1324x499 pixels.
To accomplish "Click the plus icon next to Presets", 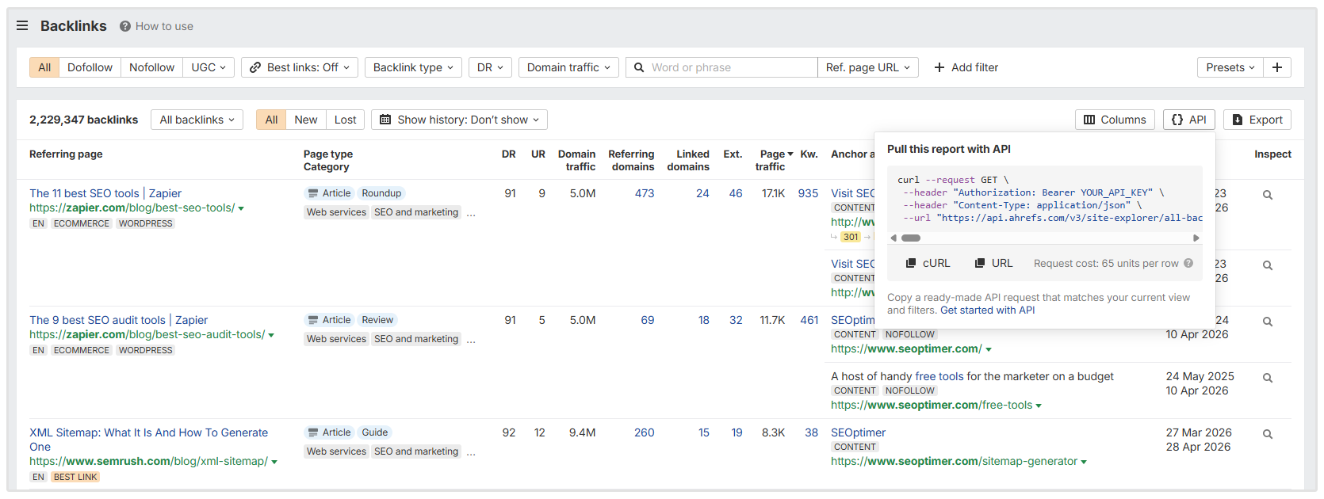I will (x=1277, y=67).
